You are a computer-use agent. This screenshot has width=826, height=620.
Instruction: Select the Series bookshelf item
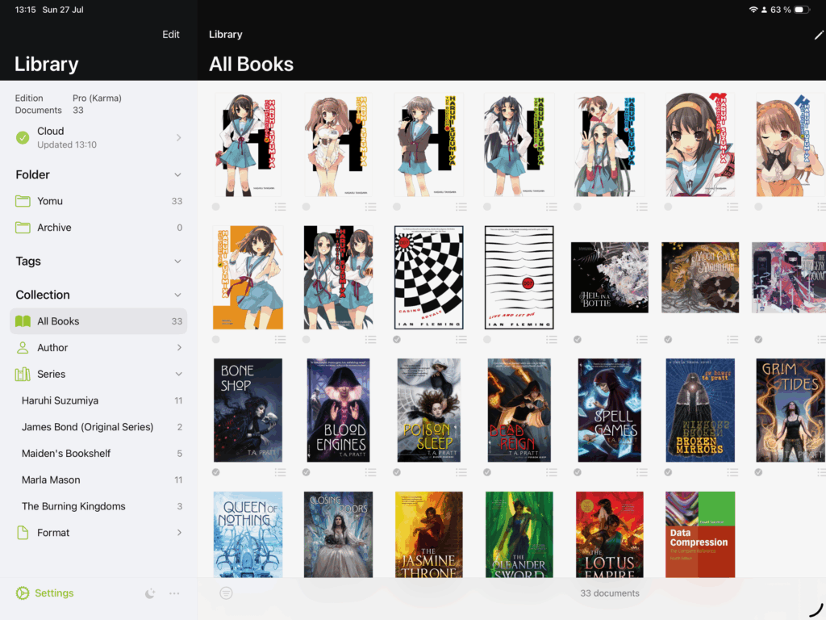[98, 374]
